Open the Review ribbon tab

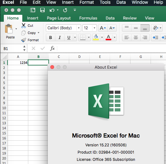click(130, 18)
